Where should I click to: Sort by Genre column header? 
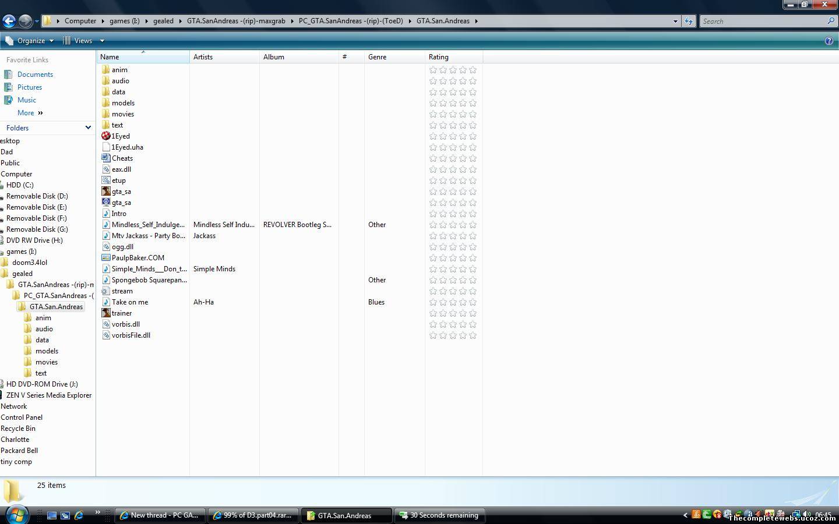[394, 57]
